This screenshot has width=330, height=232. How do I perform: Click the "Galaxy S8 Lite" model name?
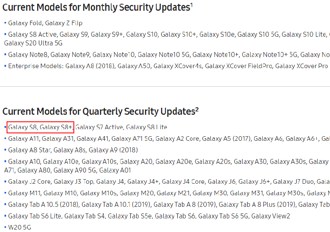click(x=146, y=127)
